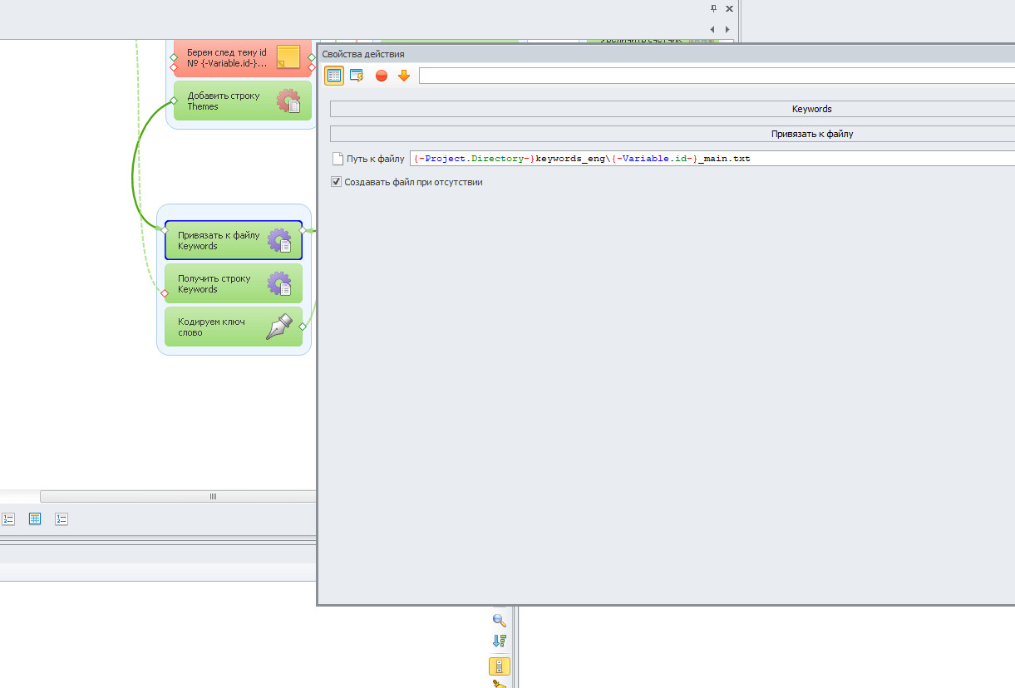Screen dimensions: 1015x688
Task: Click the pen nib icon in 'Кодируем ключ слово' block
Action: tap(279, 327)
